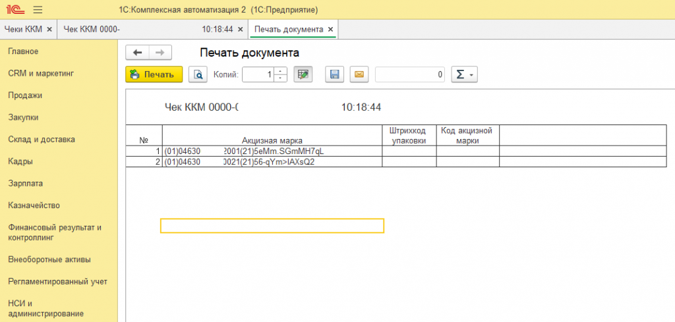Open the Sigma sum dropdown
Viewport: 675px width, 322px height.
coord(464,74)
